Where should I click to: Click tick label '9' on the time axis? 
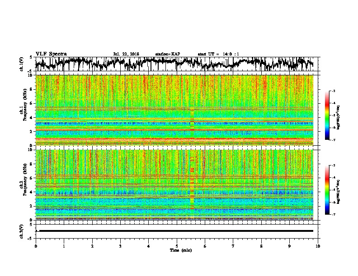289,246
